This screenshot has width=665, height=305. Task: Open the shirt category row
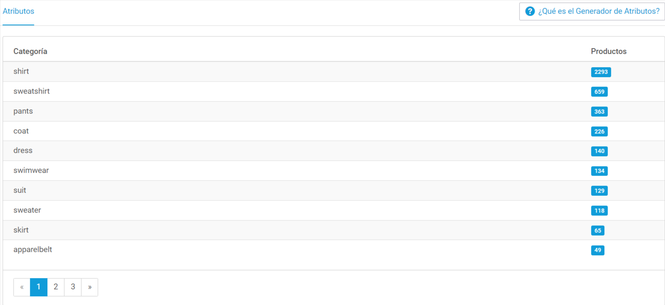coord(334,72)
